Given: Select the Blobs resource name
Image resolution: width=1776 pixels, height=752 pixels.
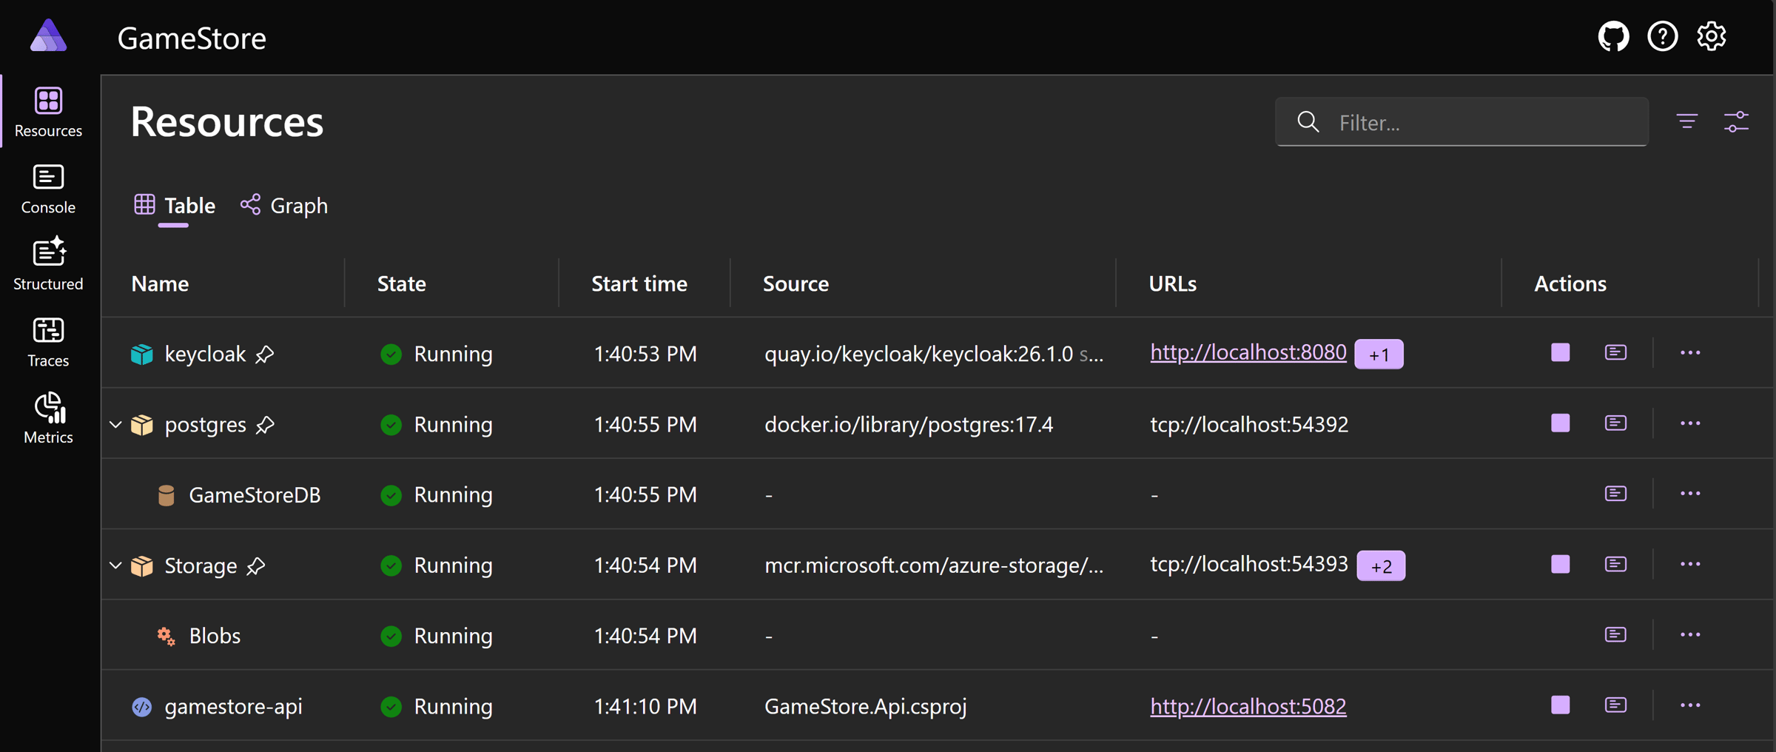Looking at the screenshot, I should [215, 636].
